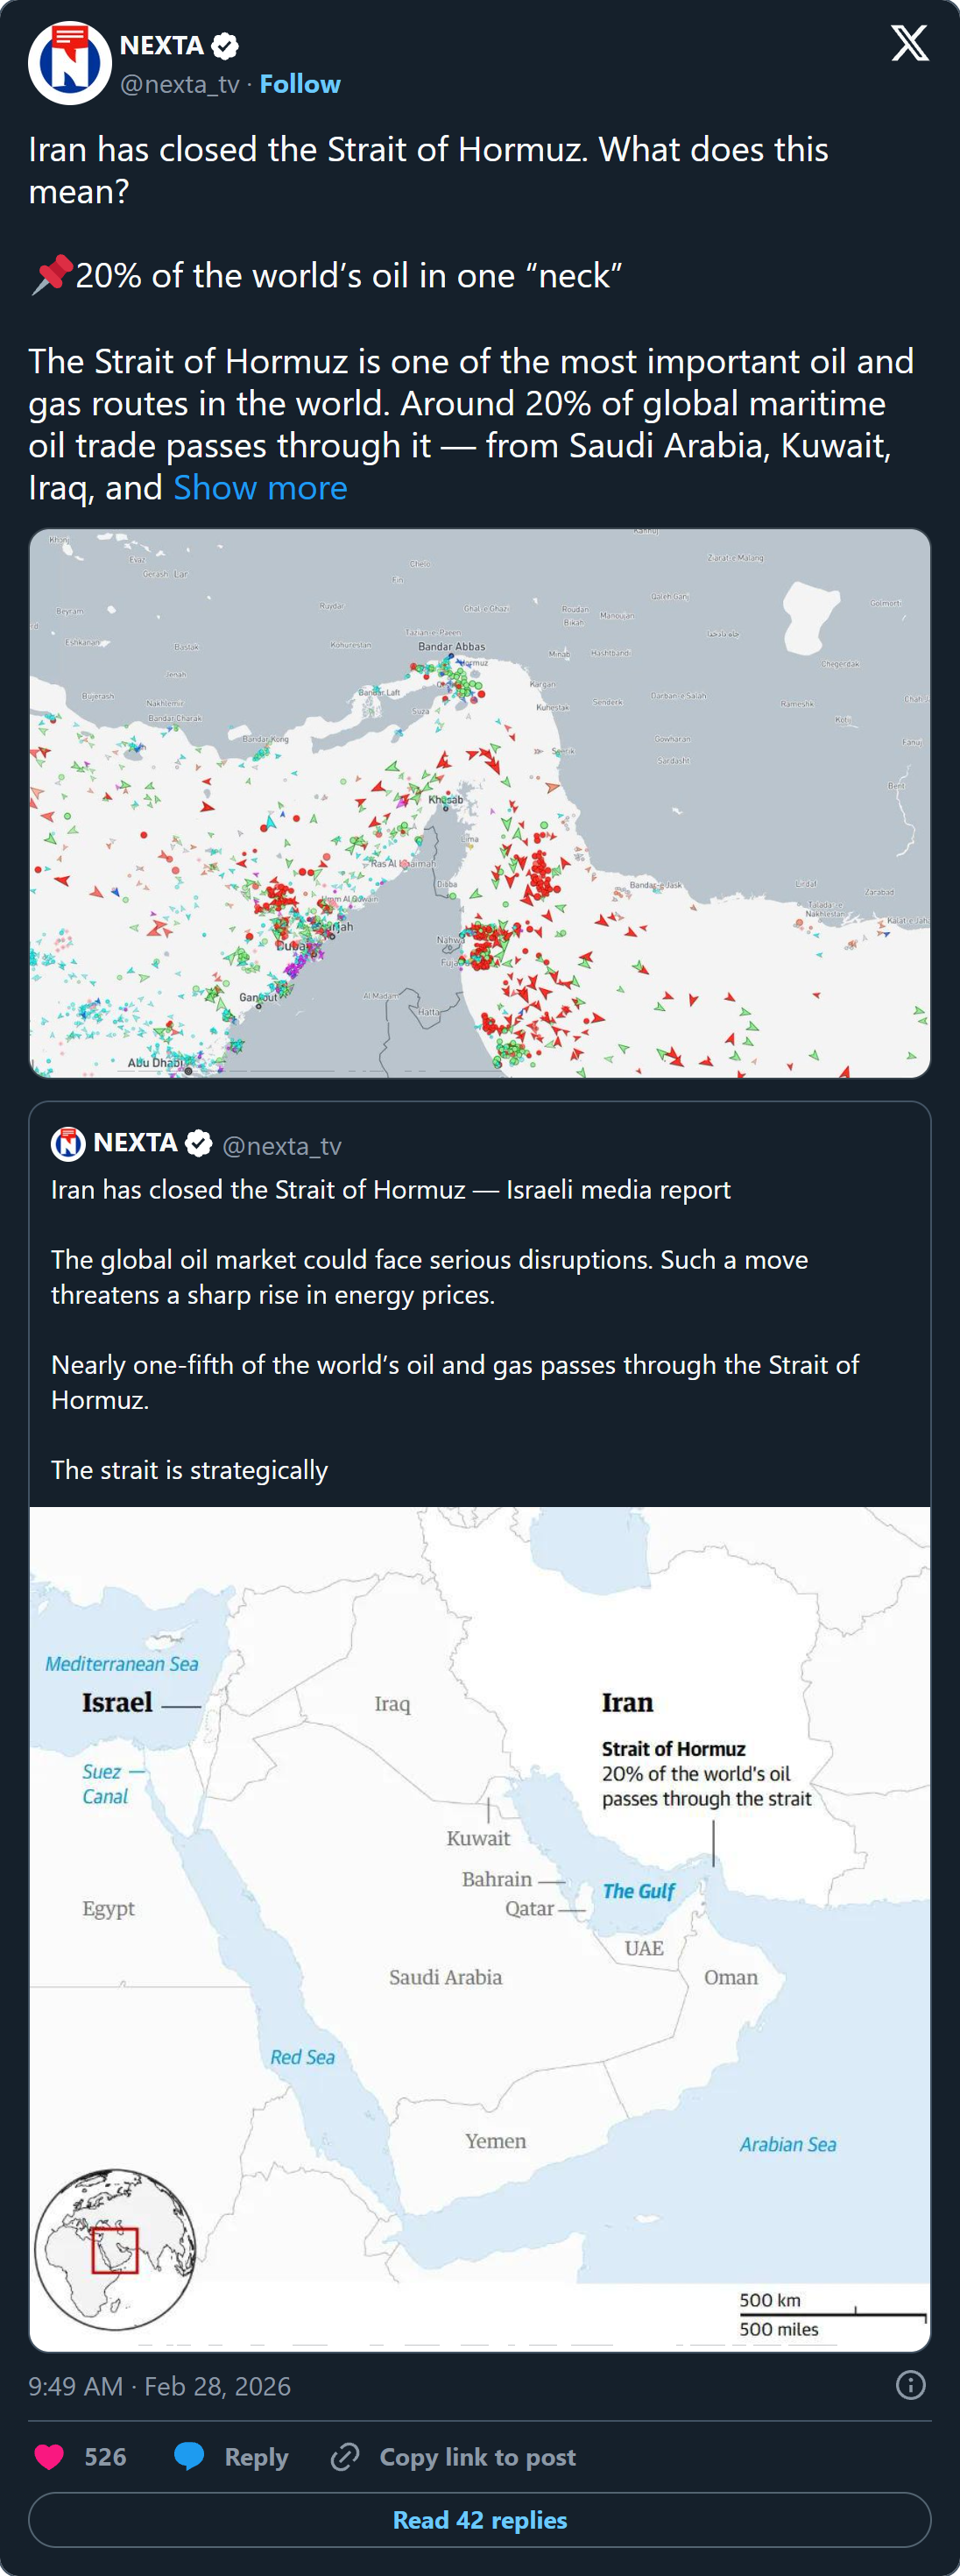Open the ship traffic map image
The image size is (960, 2576).
(x=480, y=800)
